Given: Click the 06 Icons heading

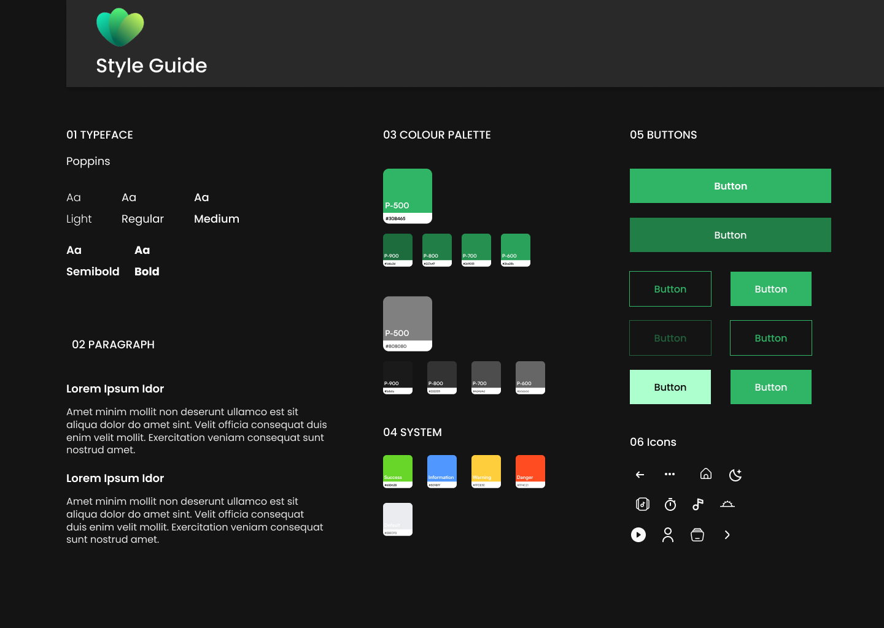Looking at the screenshot, I should pyautogui.click(x=653, y=442).
